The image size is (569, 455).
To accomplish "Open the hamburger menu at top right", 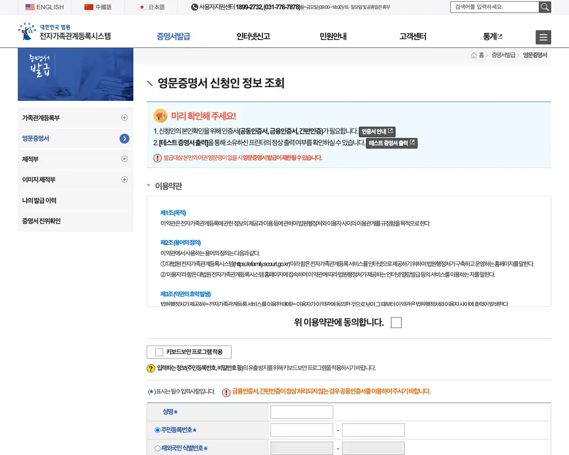I will [543, 37].
